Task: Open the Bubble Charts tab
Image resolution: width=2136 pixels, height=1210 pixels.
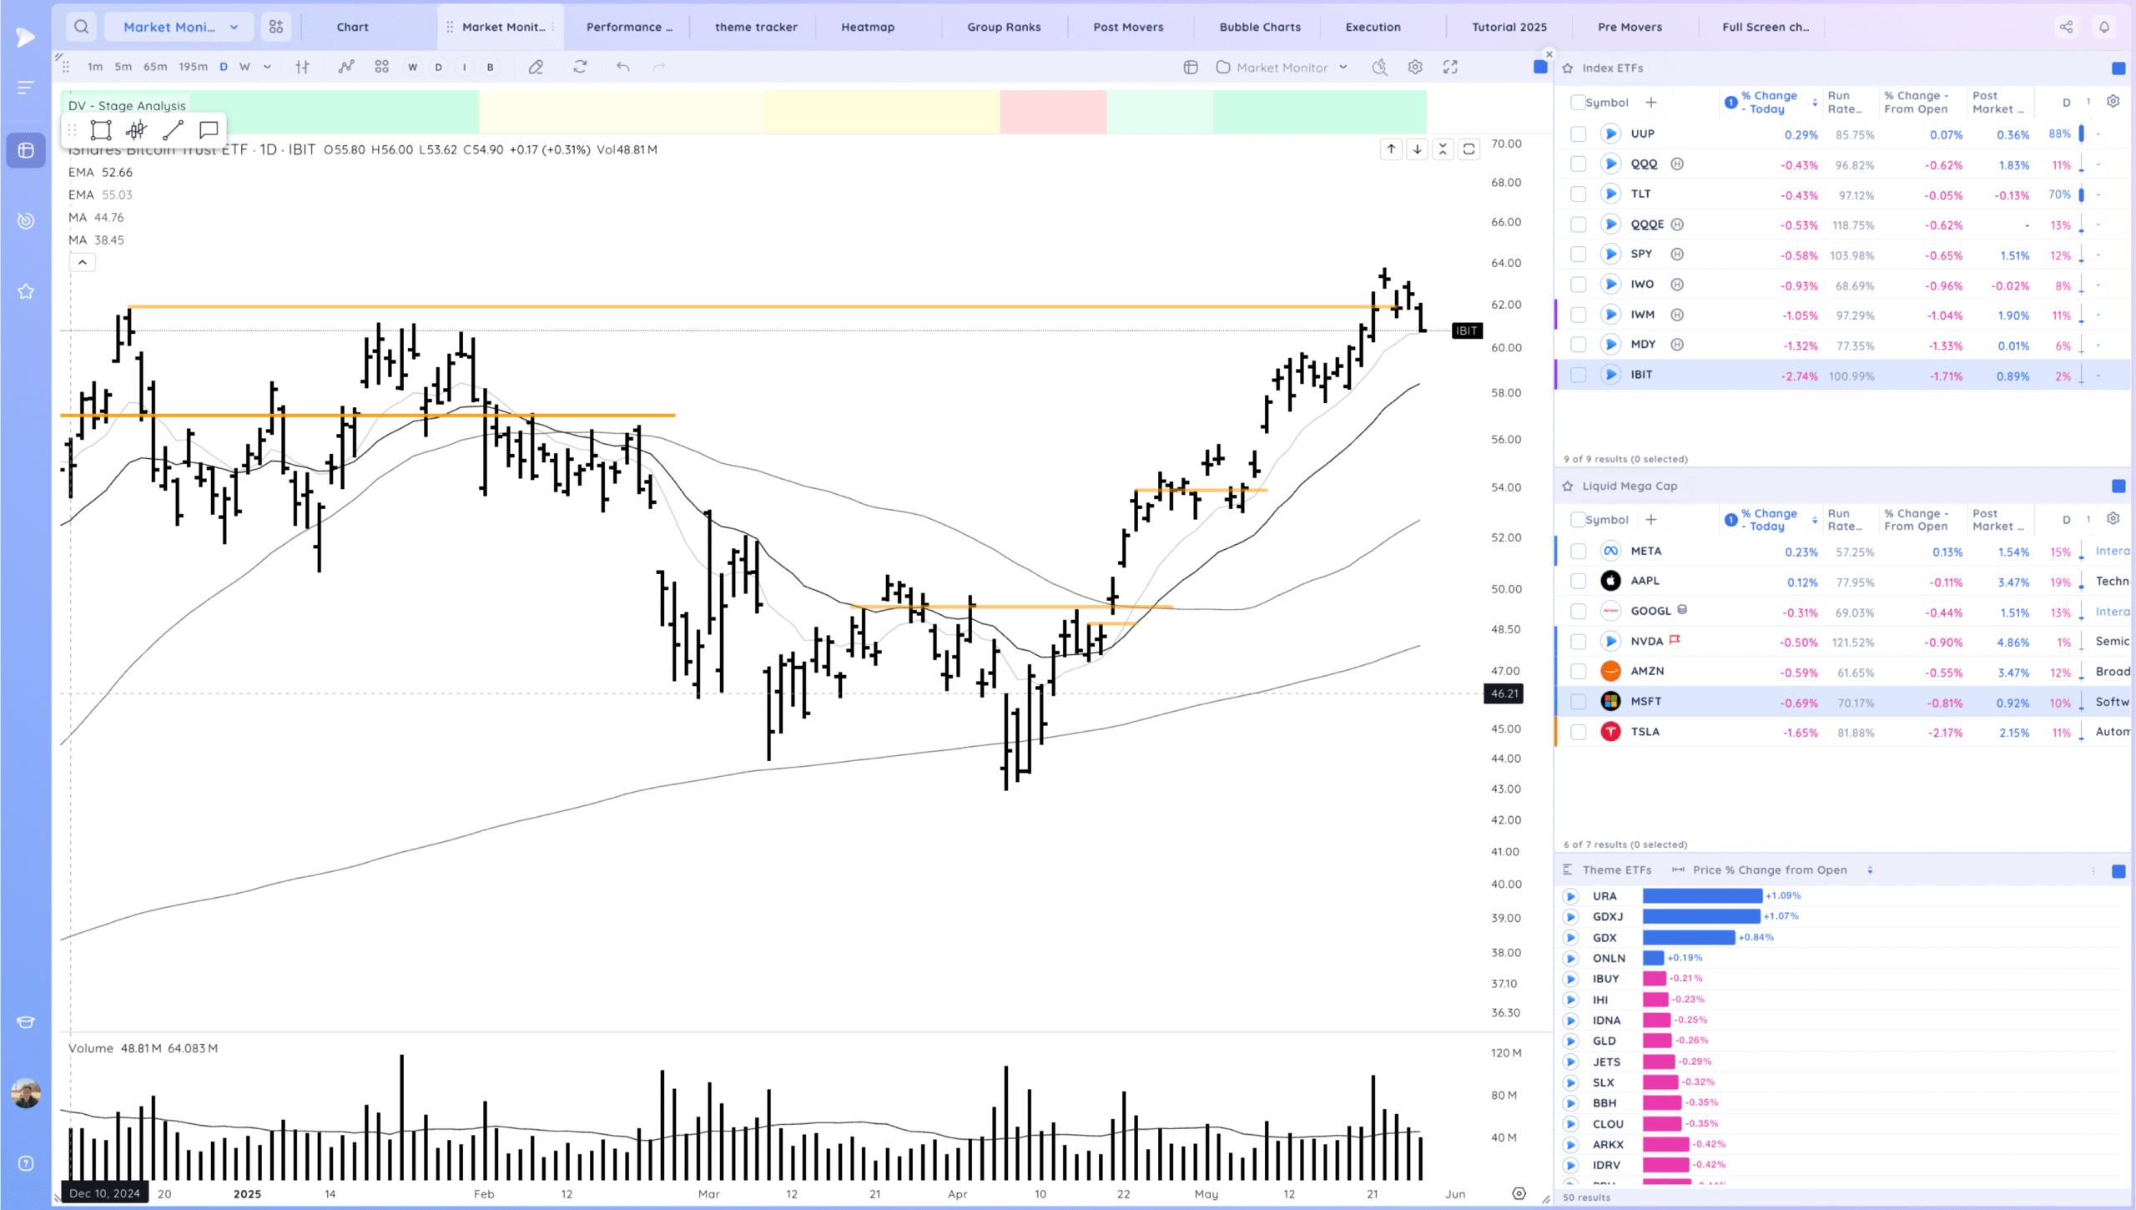Action: 1259,27
